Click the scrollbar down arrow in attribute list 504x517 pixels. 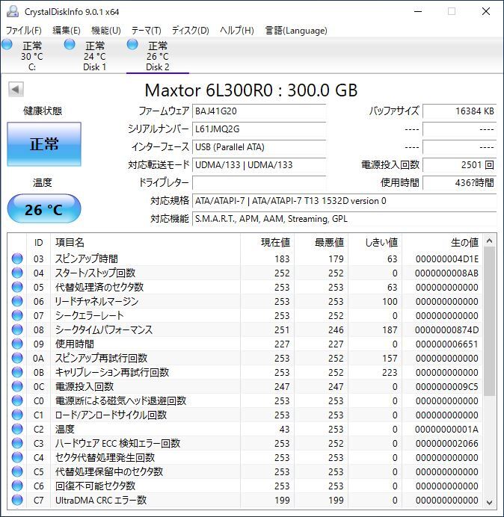[x=490, y=502]
